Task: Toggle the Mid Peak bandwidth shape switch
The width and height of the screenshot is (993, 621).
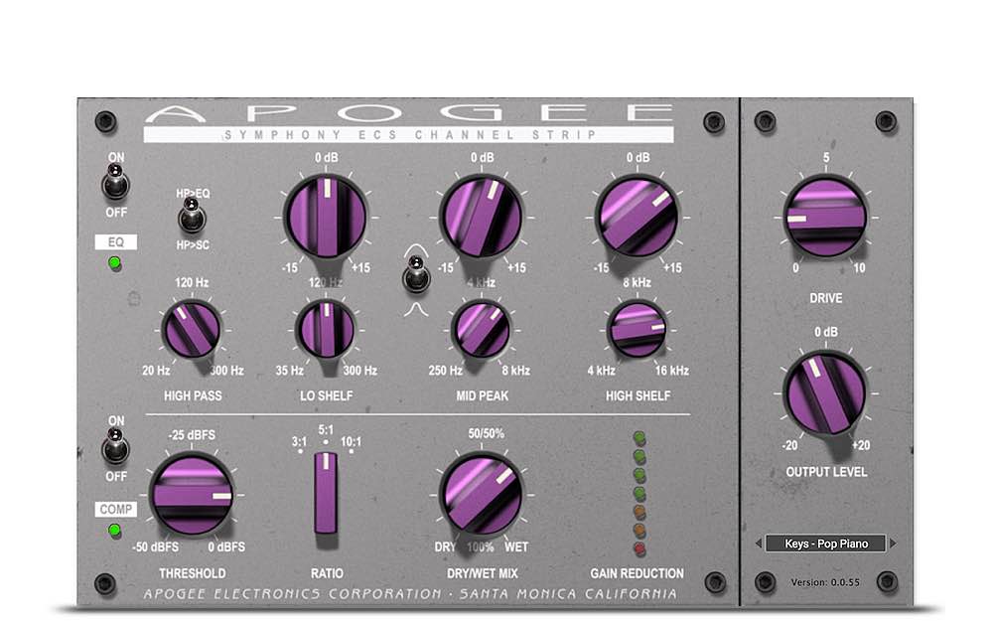Action: [416, 274]
